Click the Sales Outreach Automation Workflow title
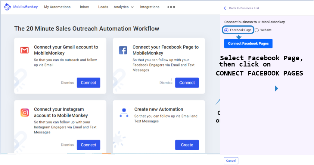Image resolution: width=314 pixels, height=165 pixels. click(86, 28)
